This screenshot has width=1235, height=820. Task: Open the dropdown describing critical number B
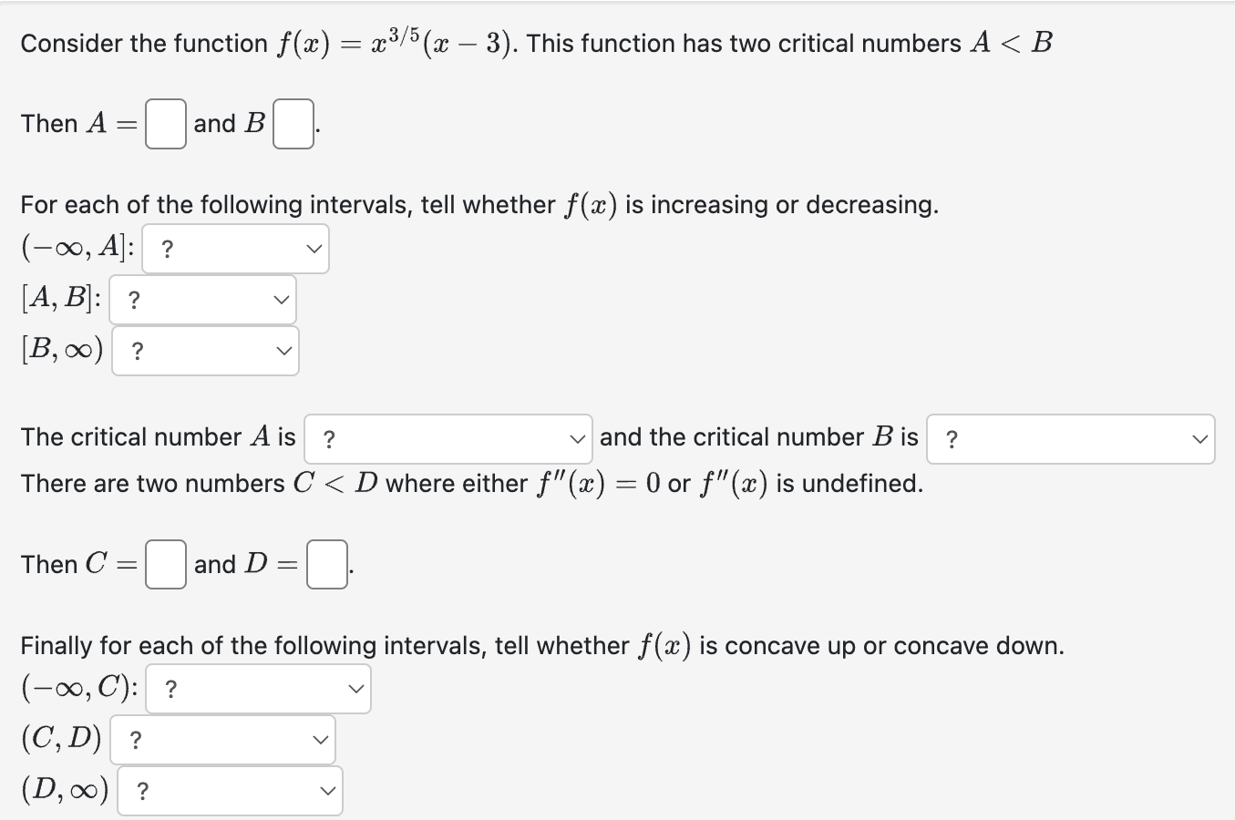click(x=1069, y=439)
